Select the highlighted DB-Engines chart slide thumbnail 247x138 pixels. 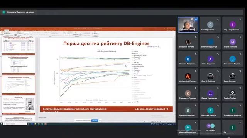(19, 85)
